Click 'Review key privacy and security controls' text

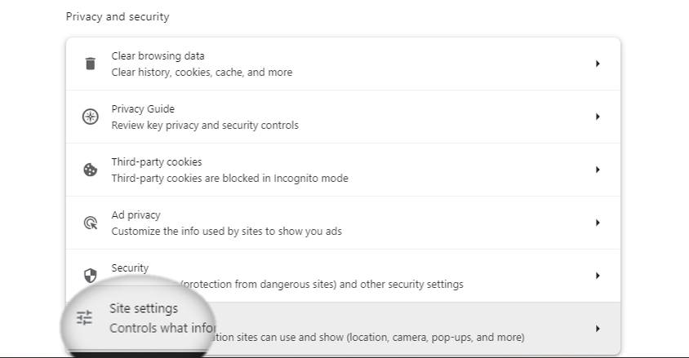coord(205,126)
